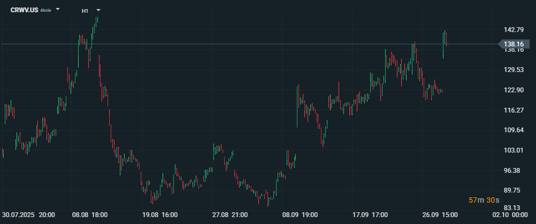Select the 27.08 21:00 time label

pos(230,215)
